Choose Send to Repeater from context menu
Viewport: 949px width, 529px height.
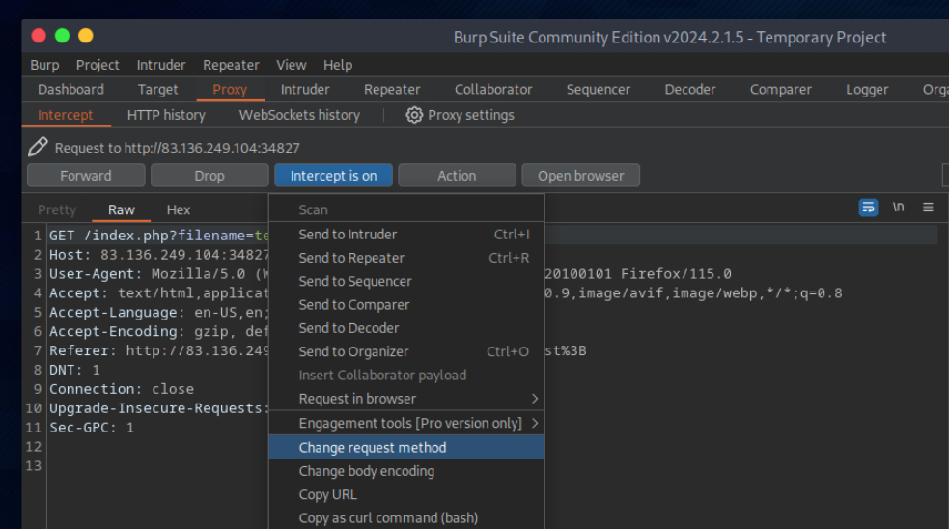pos(349,258)
